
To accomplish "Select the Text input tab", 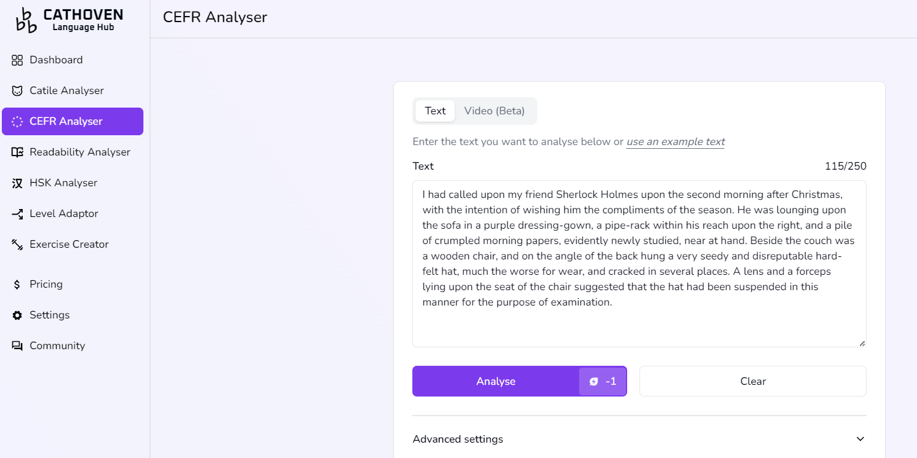I will coord(435,111).
